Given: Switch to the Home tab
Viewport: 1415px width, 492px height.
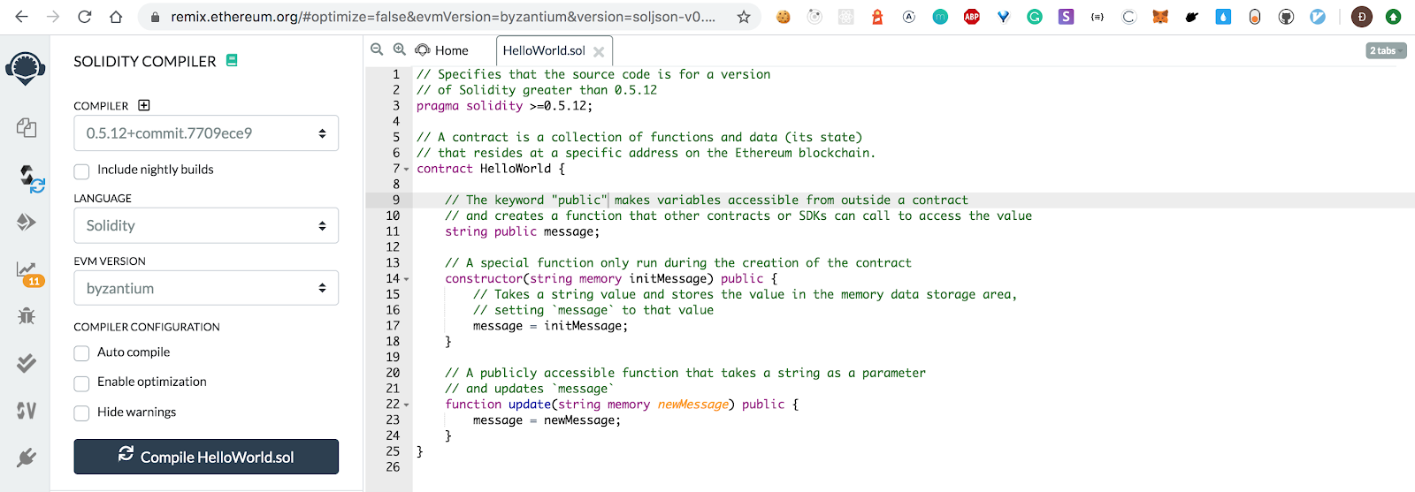Looking at the screenshot, I should (x=442, y=50).
